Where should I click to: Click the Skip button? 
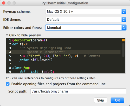tap(101, 100)
